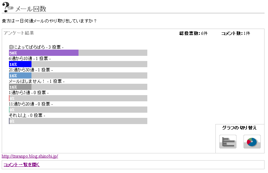This screenshot has height=173, width=268.
Task: Click グラフの切り替え panel label
Action: [x=239, y=128]
